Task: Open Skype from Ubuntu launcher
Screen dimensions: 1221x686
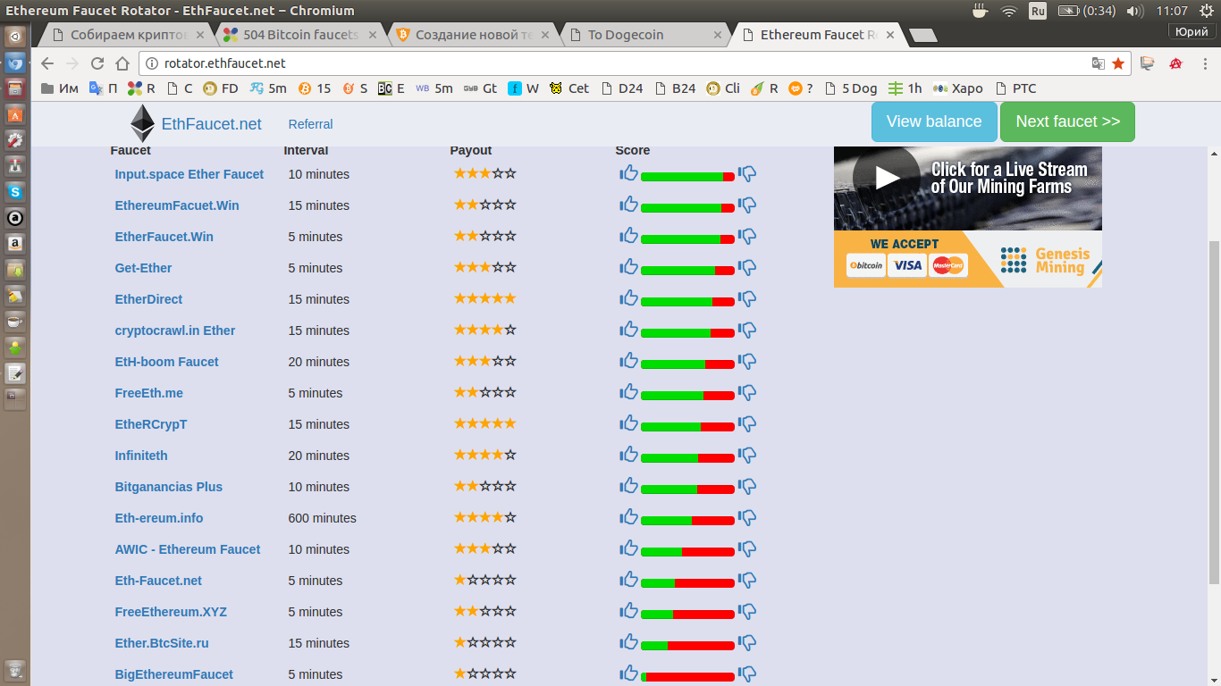Action: click(x=15, y=192)
